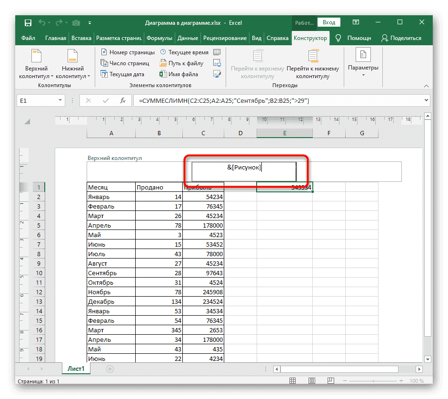The height and width of the screenshot is (399, 448).
Task: Save the workbook with floppy icon
Action: (28, 23)
